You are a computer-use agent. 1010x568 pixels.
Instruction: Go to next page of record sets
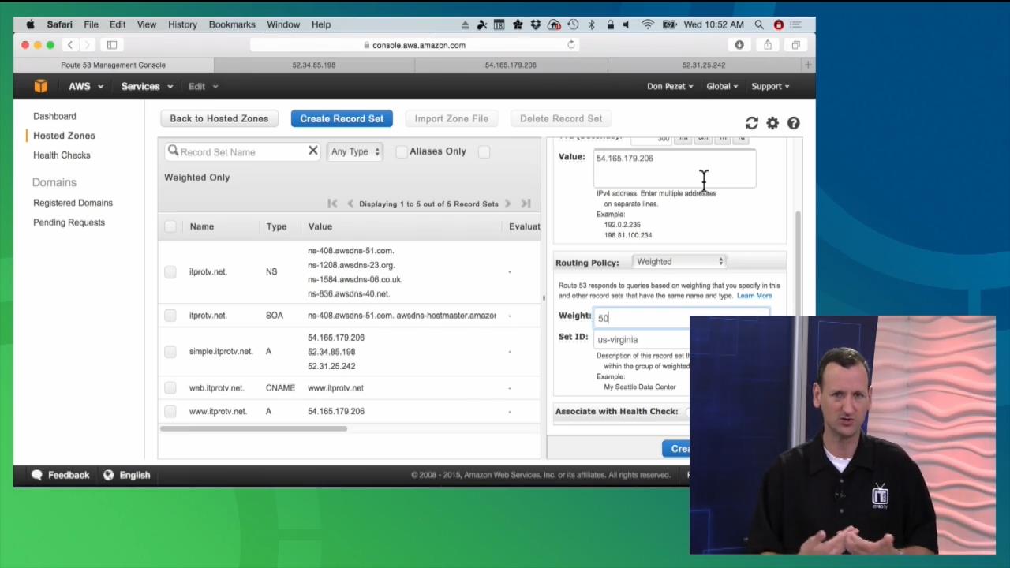[507, 204]
